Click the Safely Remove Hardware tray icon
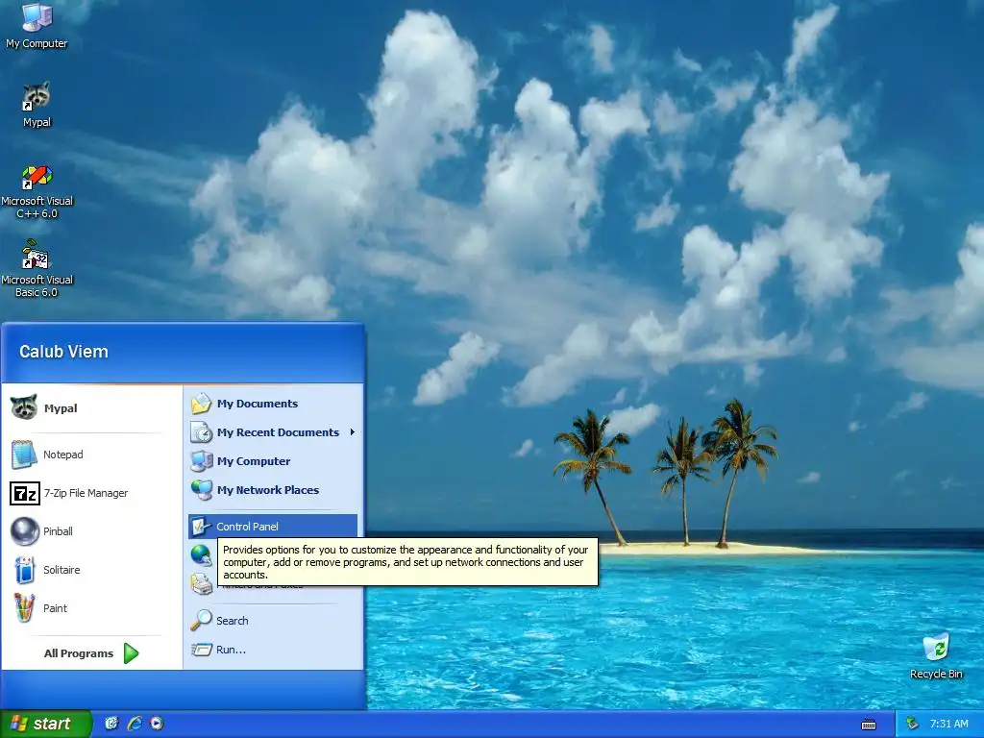This screenshot has height=738, width=984. coord(912,724)
